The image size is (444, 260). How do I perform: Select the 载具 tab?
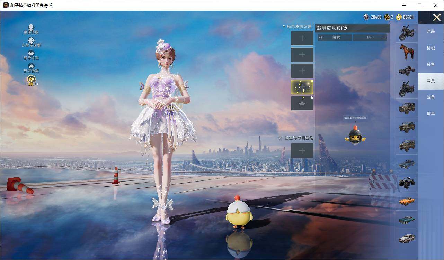(x=431, y=81)
